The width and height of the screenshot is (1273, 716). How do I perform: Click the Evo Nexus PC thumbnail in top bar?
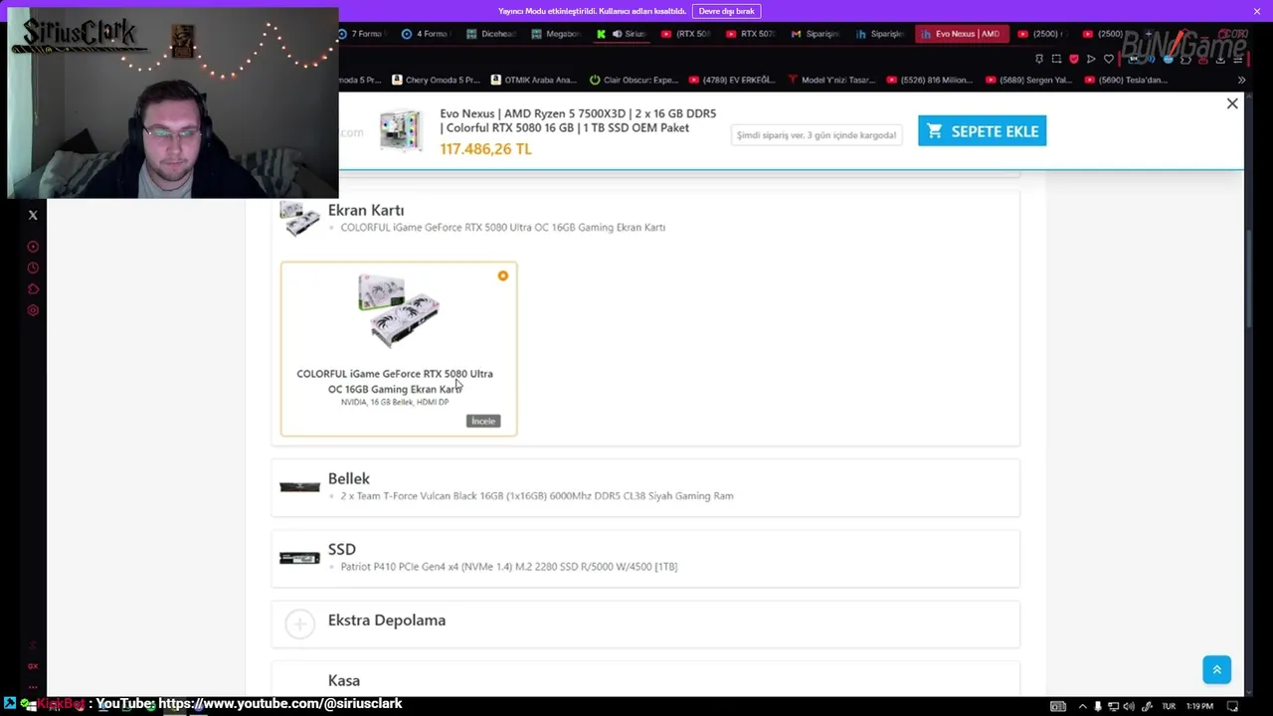401,131
